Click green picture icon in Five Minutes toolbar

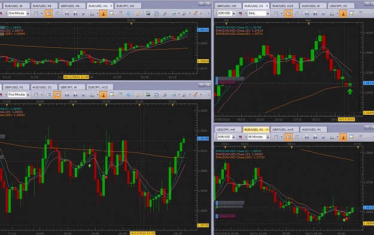(x=148, y=94)
